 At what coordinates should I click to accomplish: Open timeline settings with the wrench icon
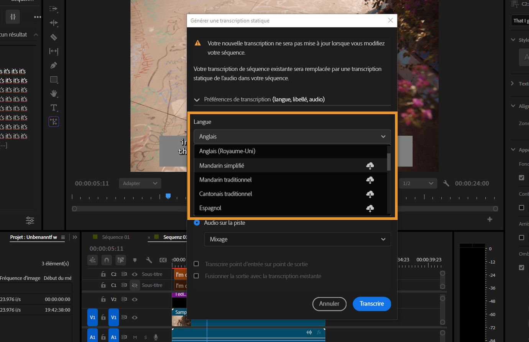pyautogui.click(x=149, y=260)
